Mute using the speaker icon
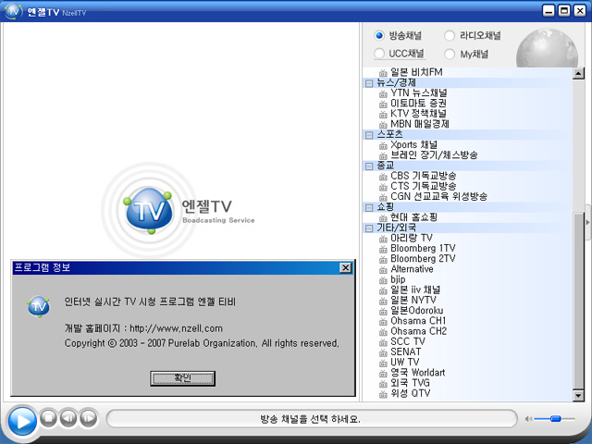This screenshot has width=592, height=444. pos(528,419)
